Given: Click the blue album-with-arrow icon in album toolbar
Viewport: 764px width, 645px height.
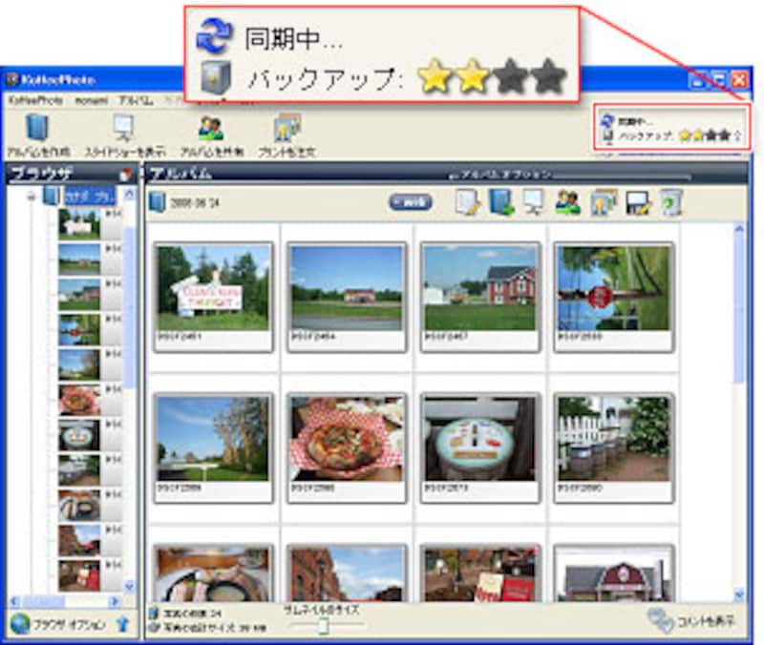Looking at the screenshot, I should click(x=500, y=202).
